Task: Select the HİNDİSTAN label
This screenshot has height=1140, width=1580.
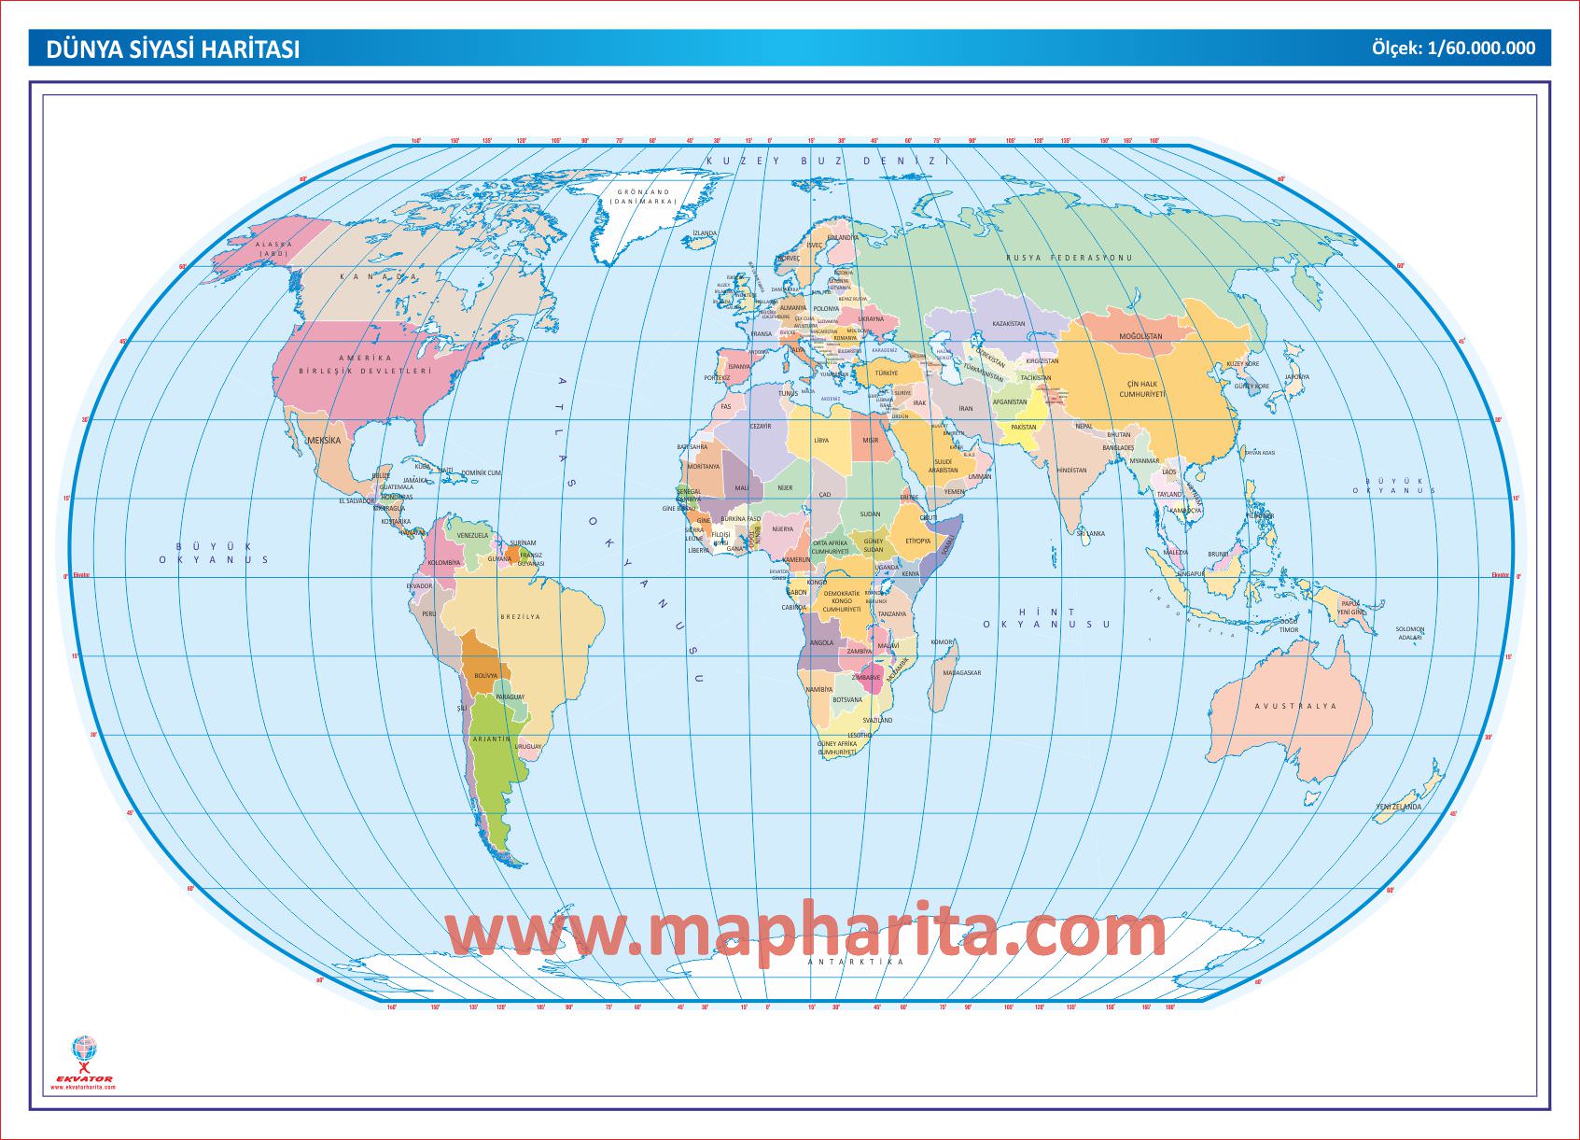Action: (x=1072, y=471)
